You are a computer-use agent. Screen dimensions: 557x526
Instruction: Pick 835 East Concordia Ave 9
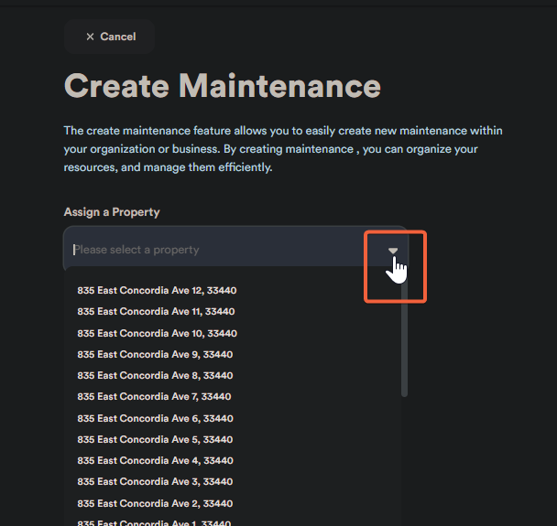[155, 354]
